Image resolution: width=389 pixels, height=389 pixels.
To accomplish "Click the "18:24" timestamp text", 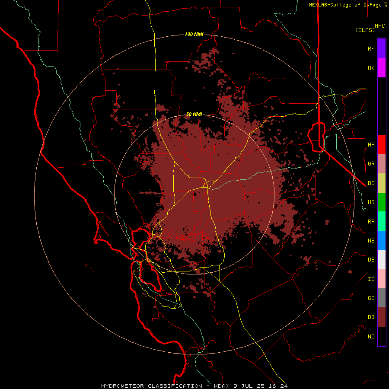I will (278, 386).
